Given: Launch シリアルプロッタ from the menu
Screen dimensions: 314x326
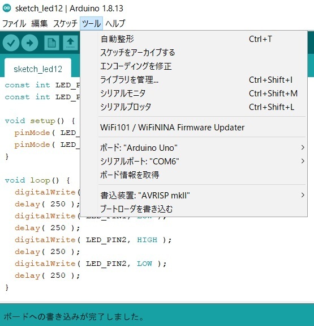Looking at the screenshot, I should [x=193, y=107].
